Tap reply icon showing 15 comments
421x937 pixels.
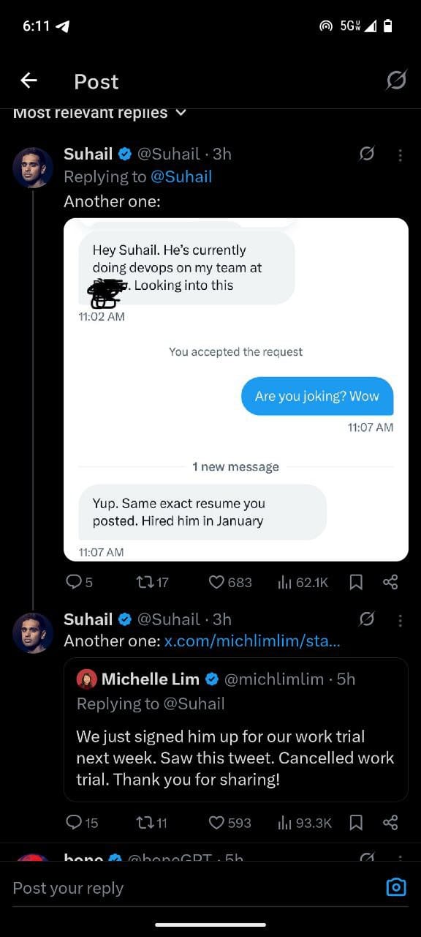tap(82, 822)
